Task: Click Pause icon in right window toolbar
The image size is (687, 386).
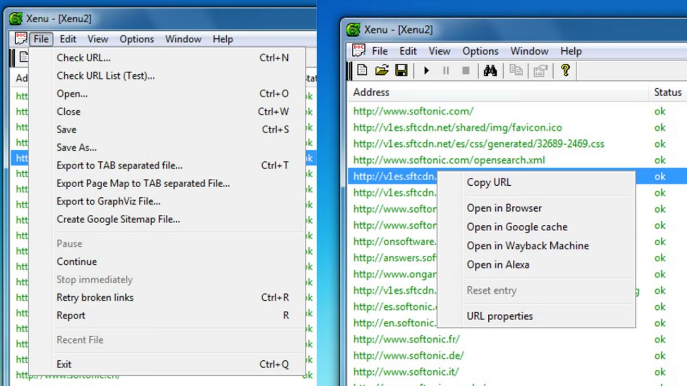Action: tap(446, 71)
